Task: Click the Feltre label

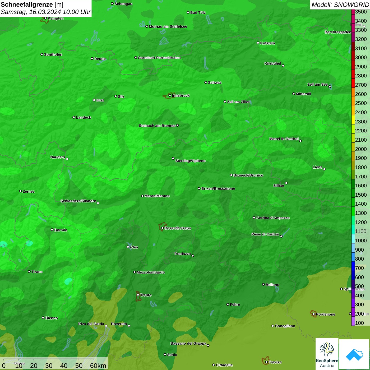Action: pyautogui.click(x=235, y=304)
